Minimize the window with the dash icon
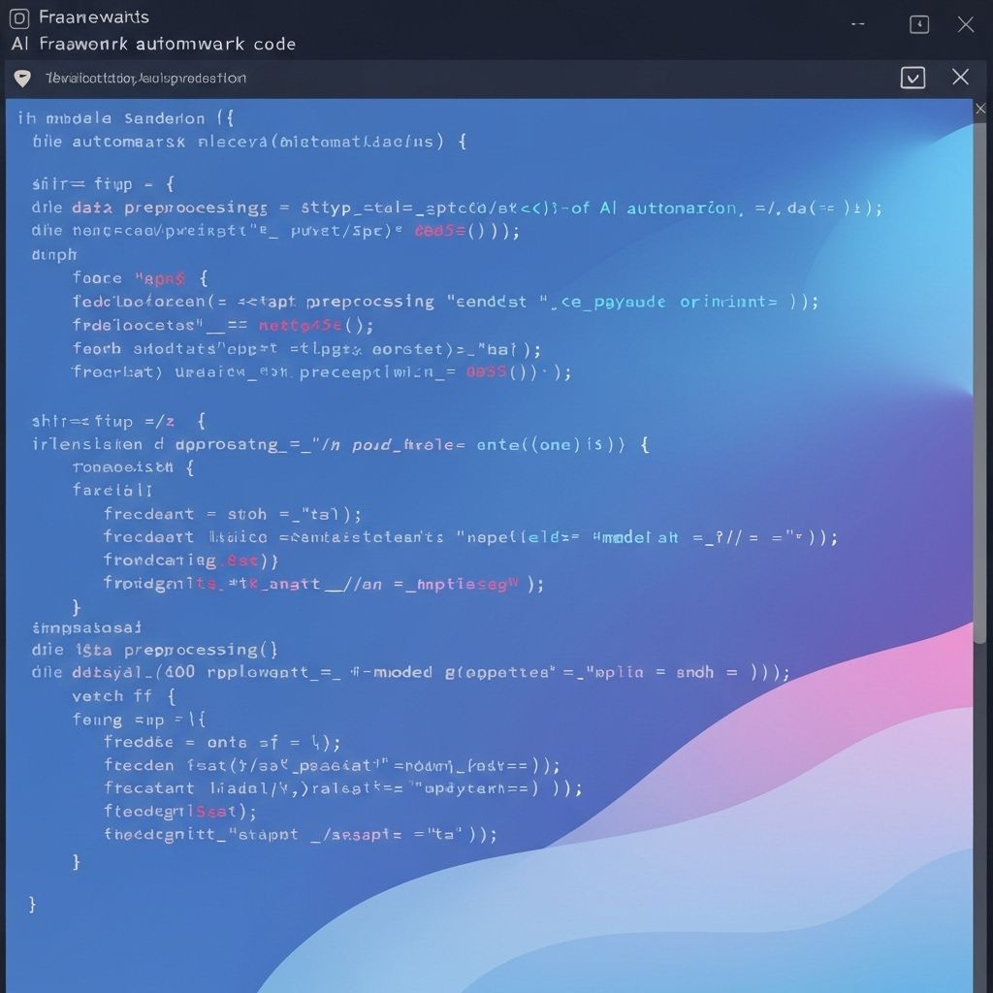 857,24
